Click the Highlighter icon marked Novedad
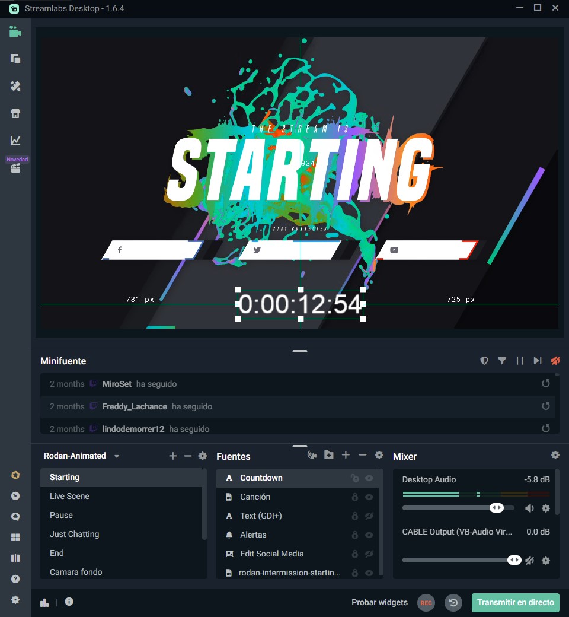Viewport: 569px width, 617px height. click(15, 168)
